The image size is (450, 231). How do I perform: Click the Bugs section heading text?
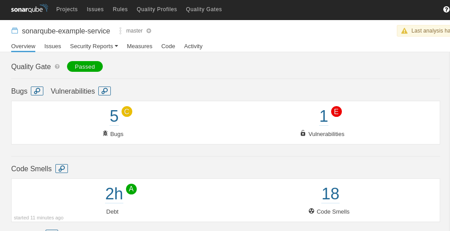click(x=19, y=91)
